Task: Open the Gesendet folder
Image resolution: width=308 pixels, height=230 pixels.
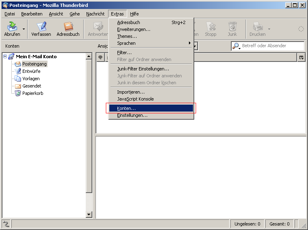Action: pyautogui.click(x=32, y=86)
